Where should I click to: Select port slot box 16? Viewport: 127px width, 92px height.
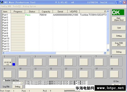tap(114, 74)
